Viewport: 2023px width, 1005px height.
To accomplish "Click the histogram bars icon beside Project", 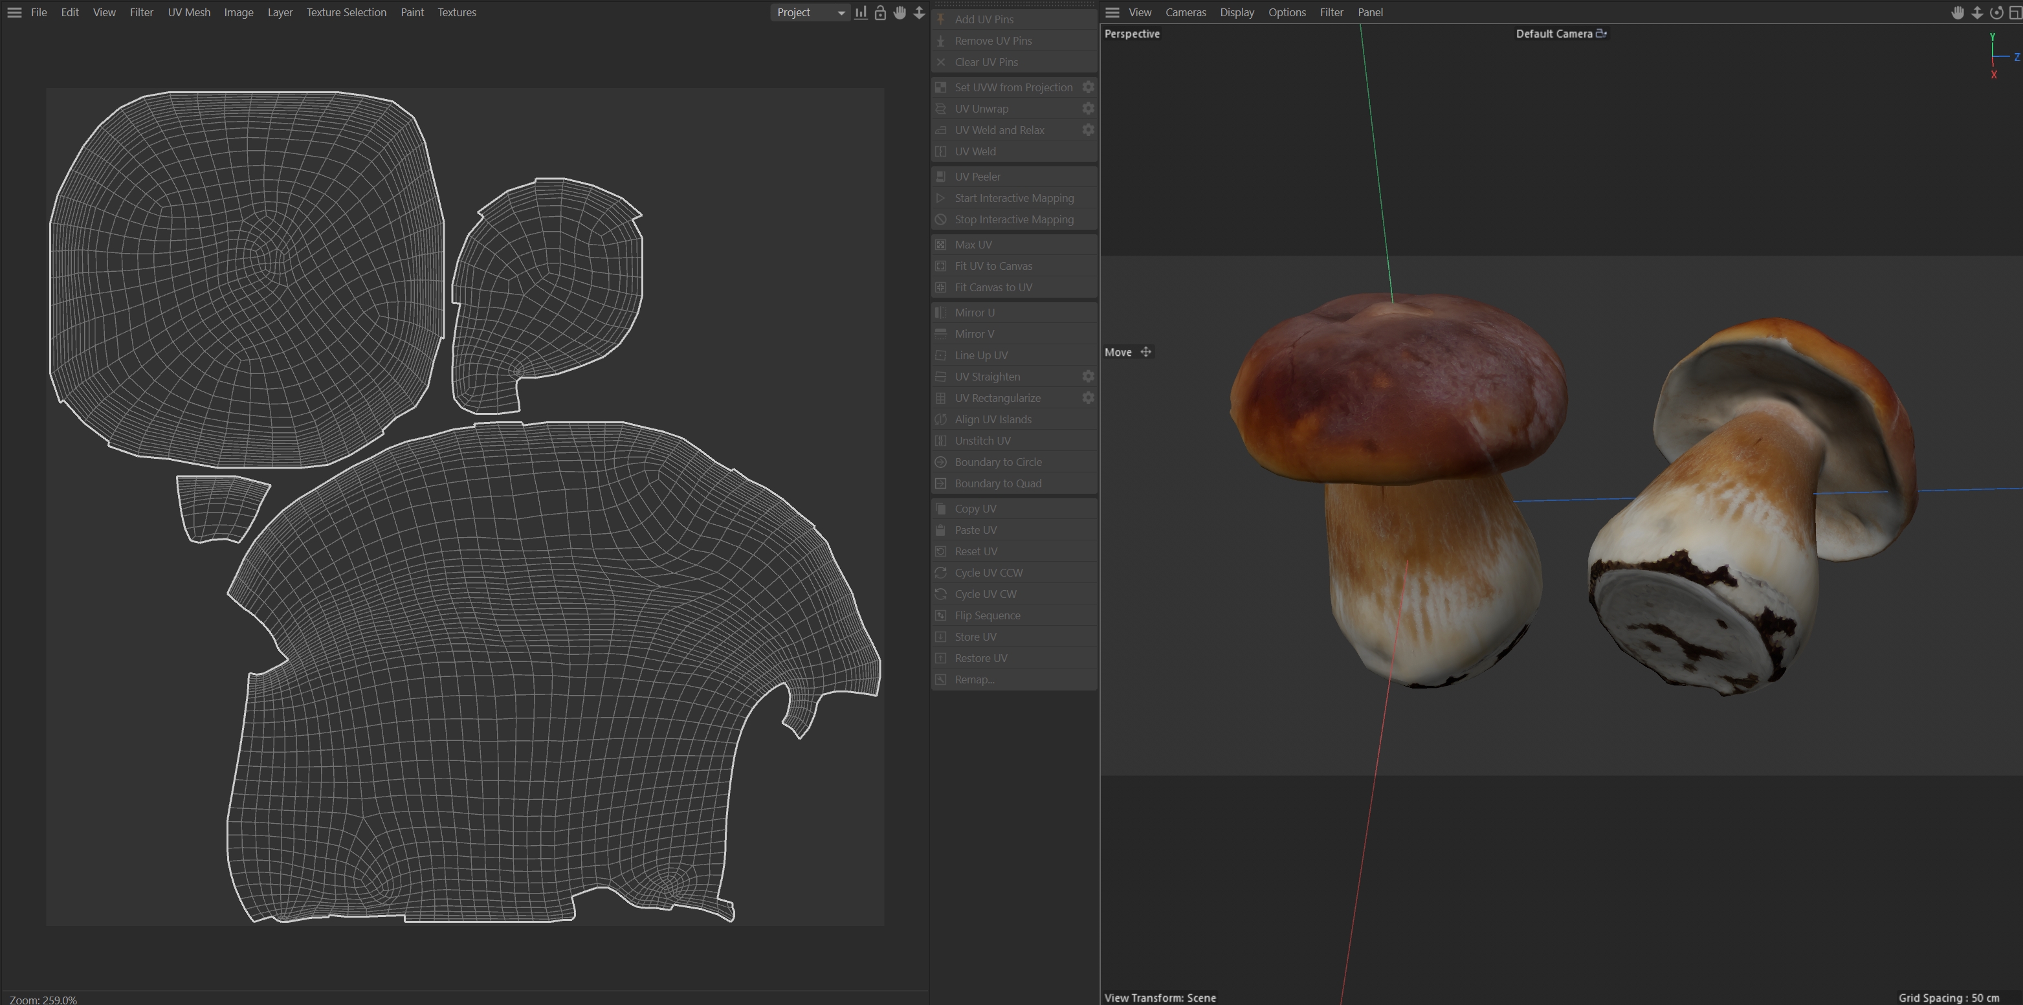I will click(861, 12).
